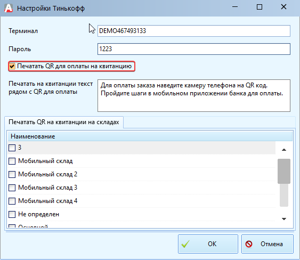Click the red prohibition icon on Отмена button
This screenshot has height=260, width=300.
tap(249, 244)
